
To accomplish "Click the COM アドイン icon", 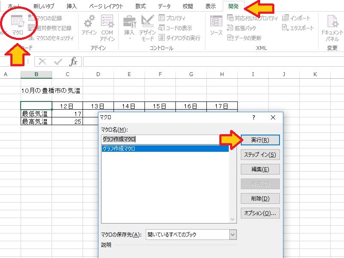I will pyautogui.click(x=107, y=26).
